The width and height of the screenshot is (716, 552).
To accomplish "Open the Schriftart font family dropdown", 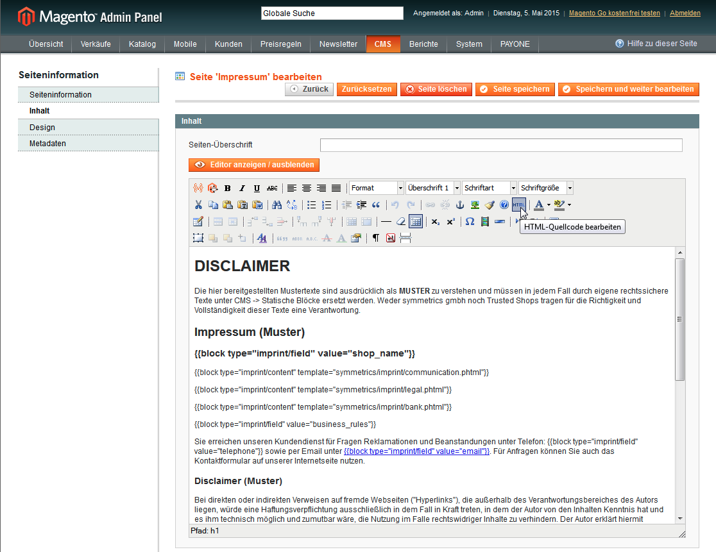I will pyautogui.click(x=490, y=188).
